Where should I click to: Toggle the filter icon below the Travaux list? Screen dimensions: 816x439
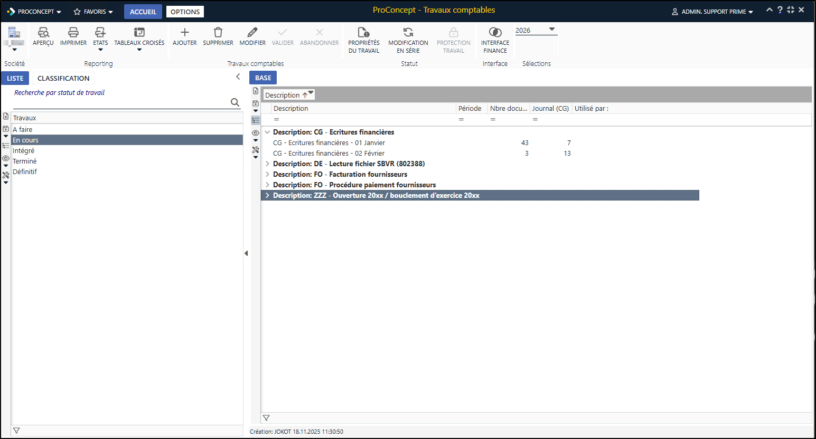[16, 431]
